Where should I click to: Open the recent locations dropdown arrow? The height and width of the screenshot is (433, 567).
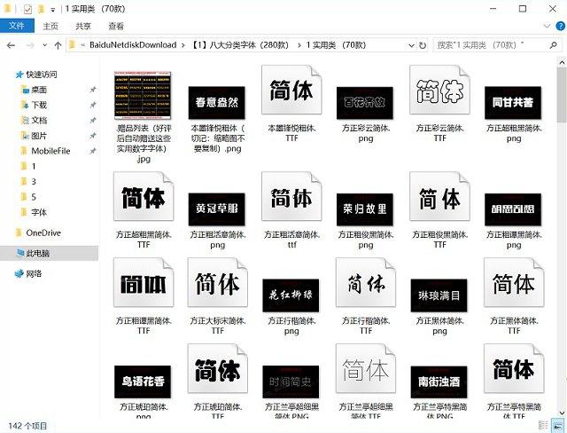click(x=45, y=45)
